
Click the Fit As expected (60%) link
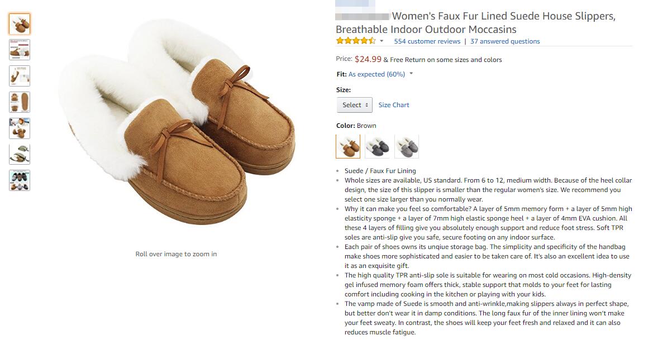376,74
